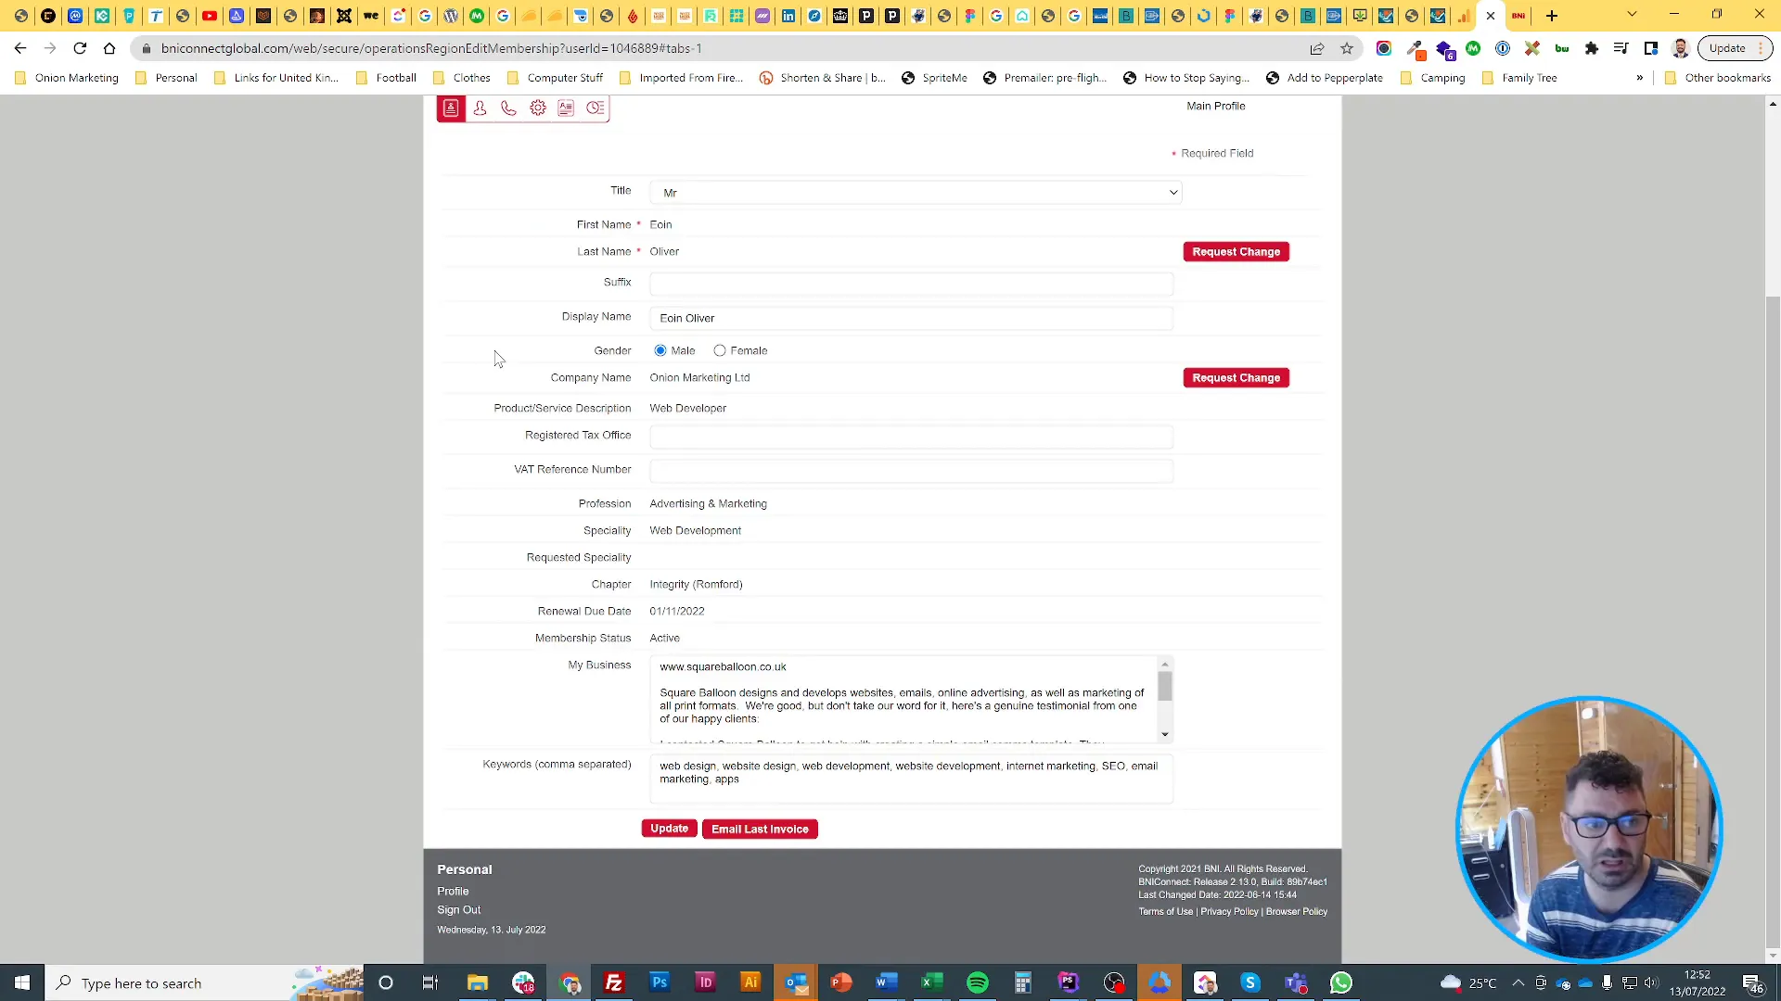Open the Main Profile tab icon
The image size is (1781, 1001).
(x=451, y=108)
